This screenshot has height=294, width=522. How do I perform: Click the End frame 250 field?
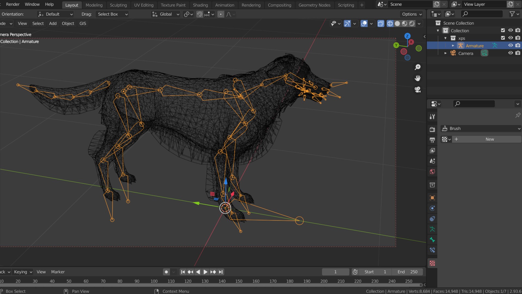(x=407, y=272)
